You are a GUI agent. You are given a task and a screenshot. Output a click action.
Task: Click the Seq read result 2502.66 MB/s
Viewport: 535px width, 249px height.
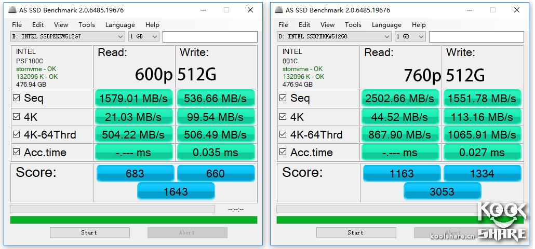click(x=400, y=98)
